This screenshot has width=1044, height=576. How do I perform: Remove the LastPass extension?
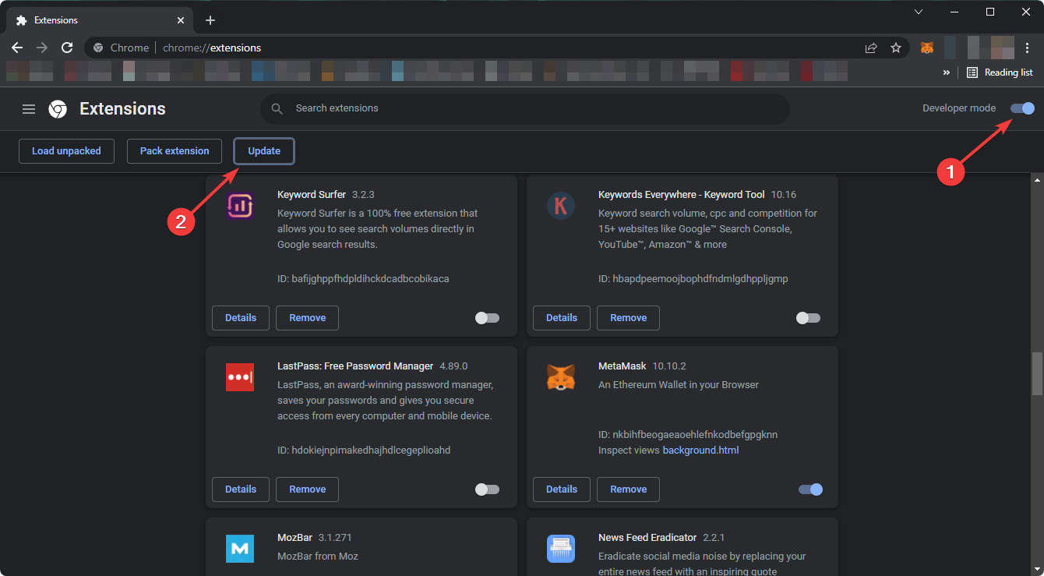click(307, 489)
